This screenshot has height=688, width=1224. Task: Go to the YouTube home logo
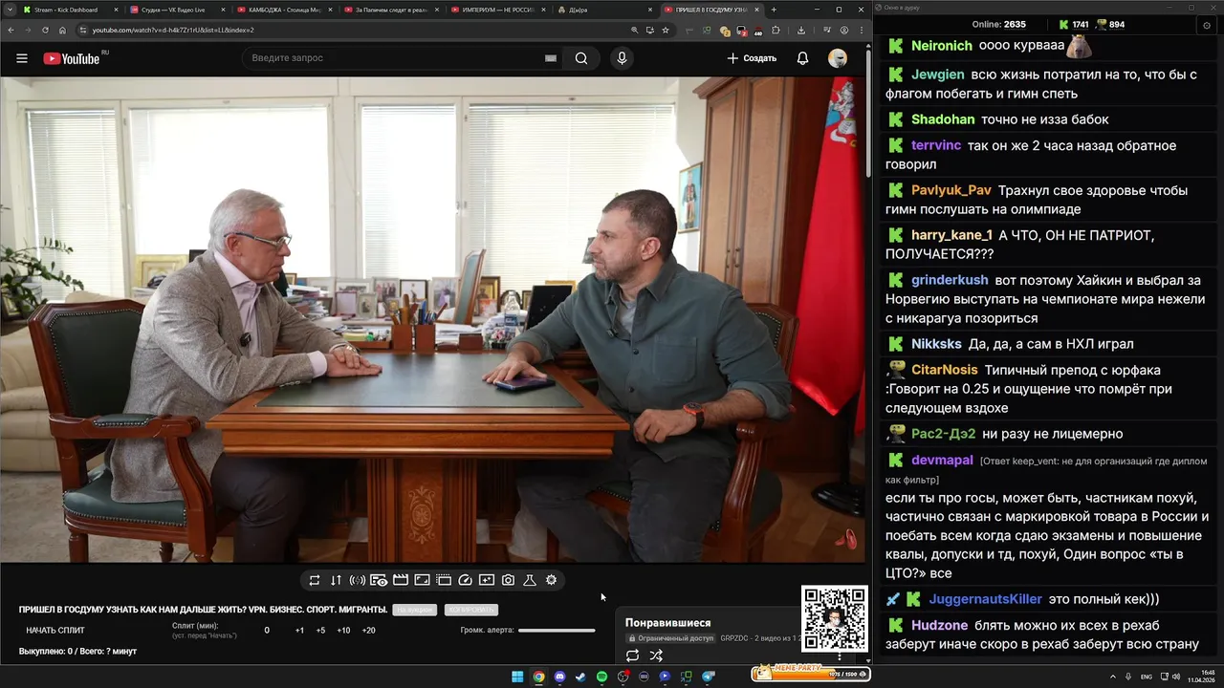(72, 58)
